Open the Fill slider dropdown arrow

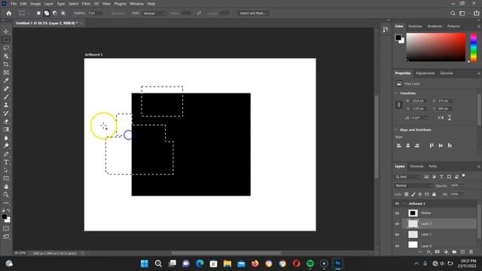point(462,194)
